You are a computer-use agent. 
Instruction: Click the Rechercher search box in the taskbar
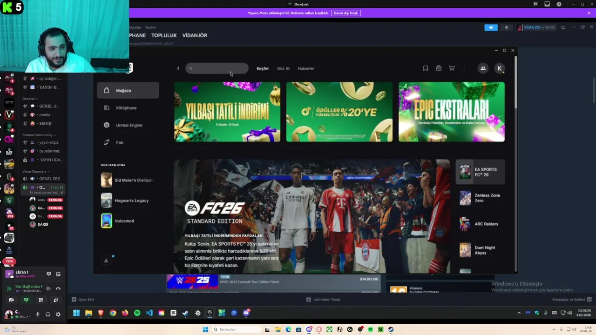pos(236,329)
